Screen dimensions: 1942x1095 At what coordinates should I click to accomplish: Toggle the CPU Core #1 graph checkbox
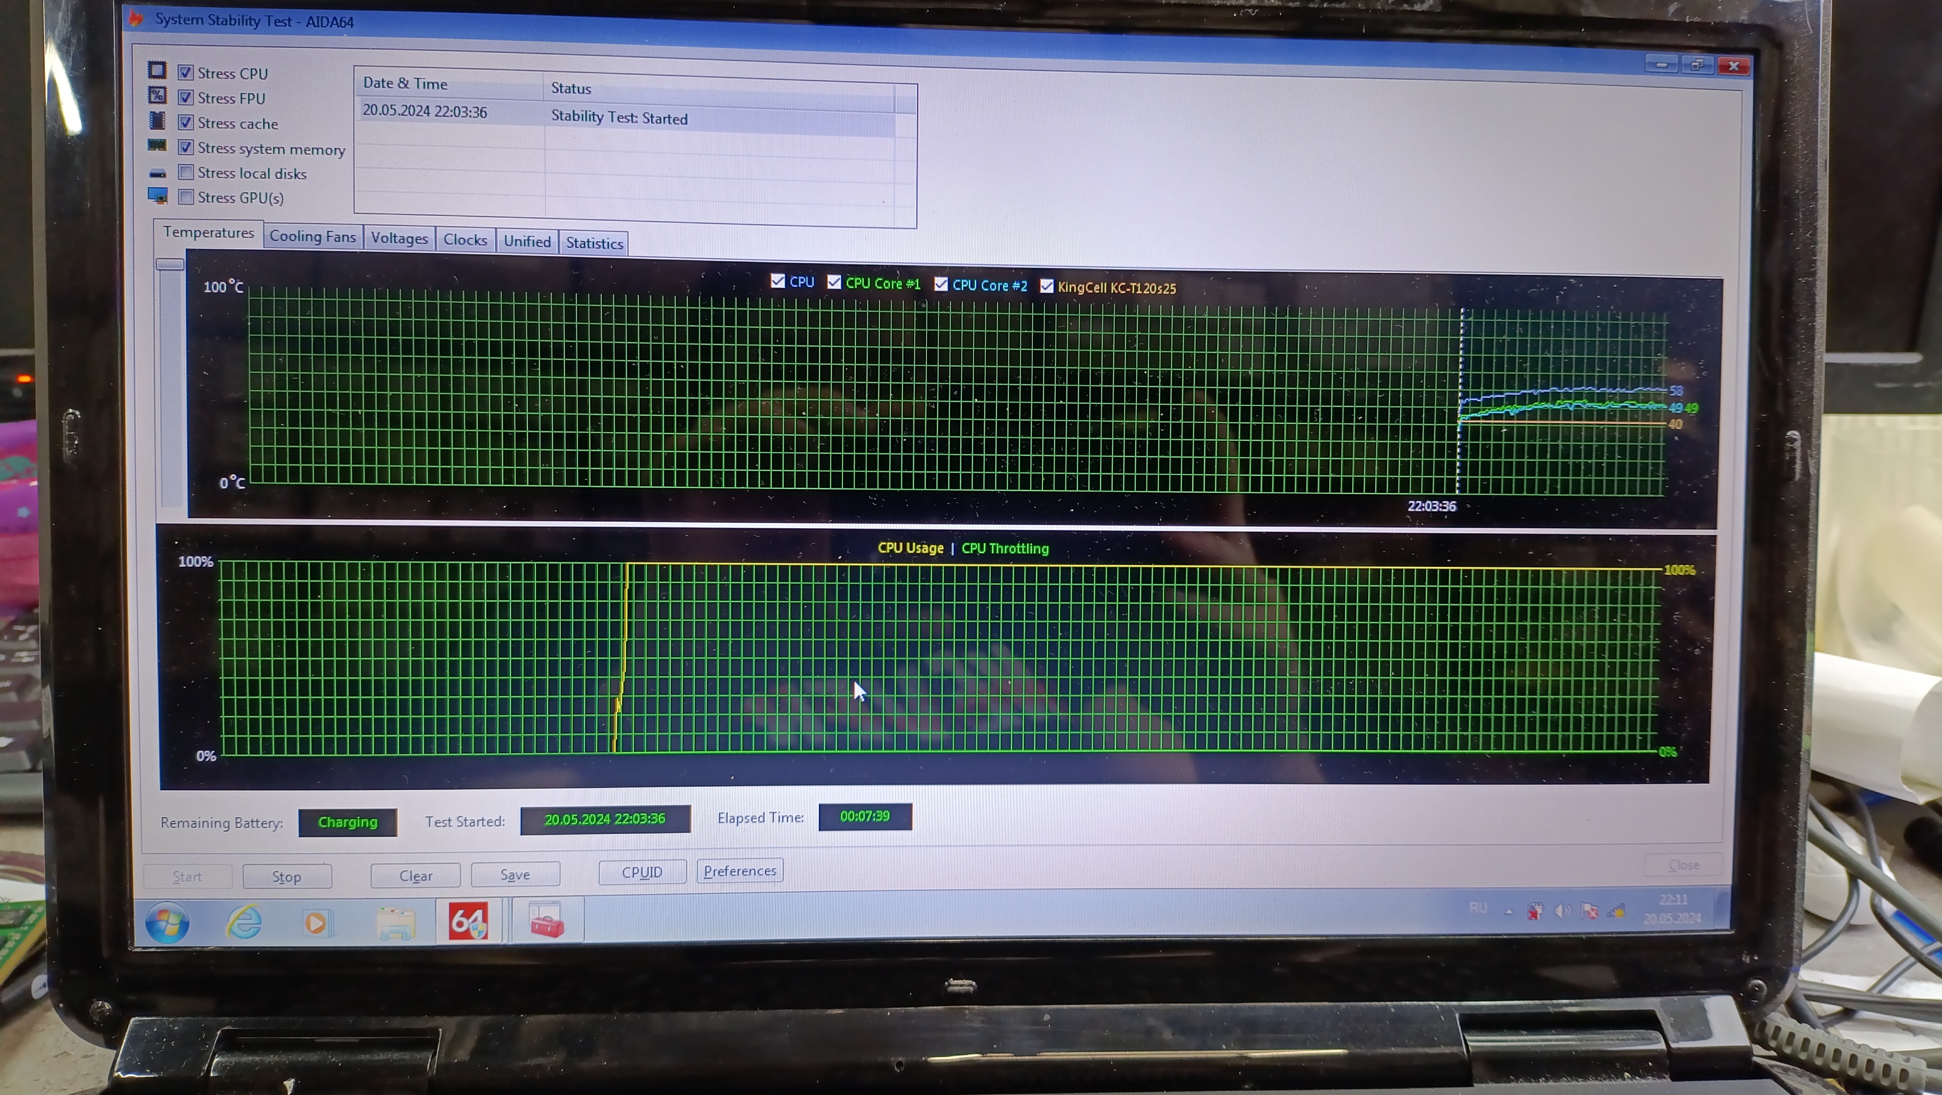pos(834,282)
